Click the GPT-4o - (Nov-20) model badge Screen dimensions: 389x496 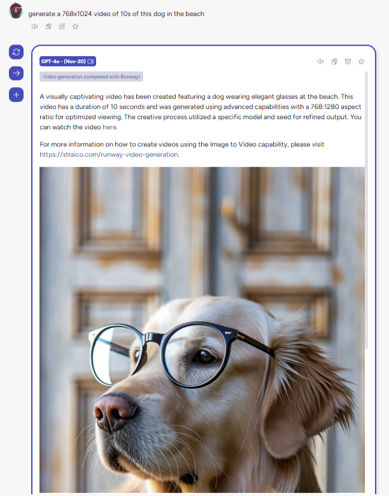click(67, 61)
